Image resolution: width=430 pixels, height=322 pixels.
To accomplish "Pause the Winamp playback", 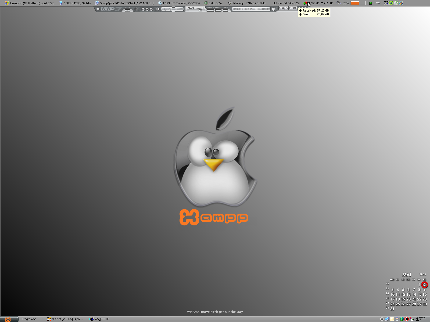I will pyautogui.click(x=147, y=9).
